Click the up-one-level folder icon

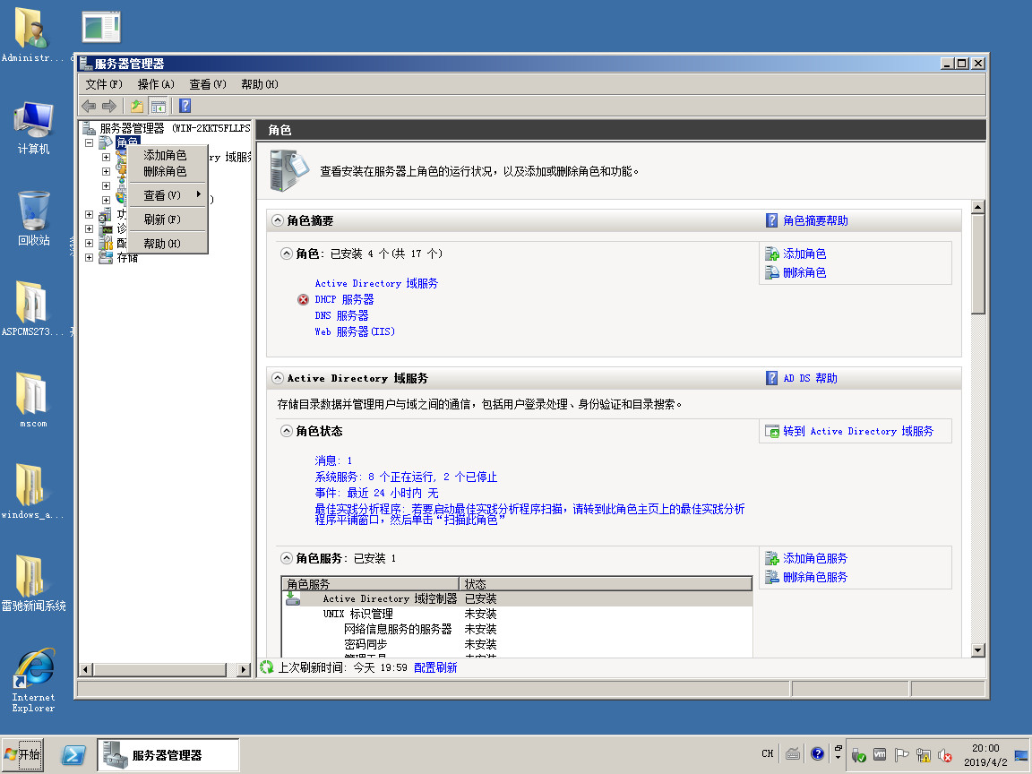[x=137, y=106]
